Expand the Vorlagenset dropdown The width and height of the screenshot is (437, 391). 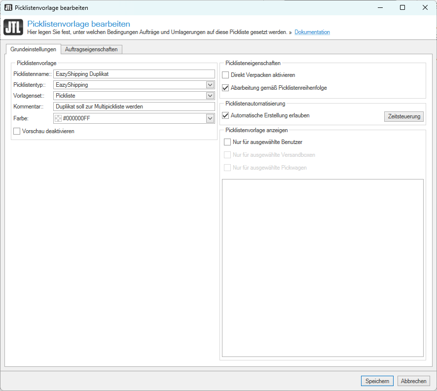tap(210, 96)
